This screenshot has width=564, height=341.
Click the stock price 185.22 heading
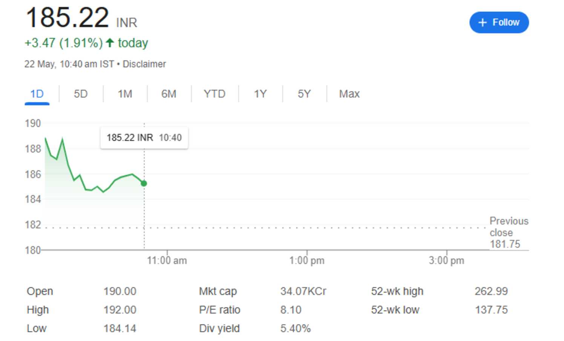pyautogui.click(x=66, y=17)
